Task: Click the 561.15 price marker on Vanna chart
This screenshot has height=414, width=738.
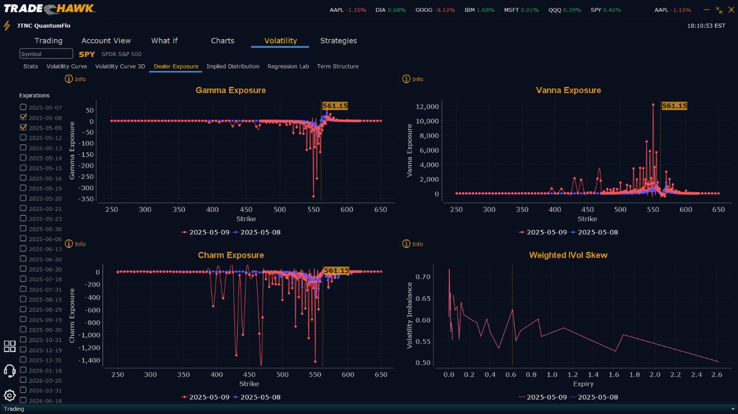Action: point(674,105)
